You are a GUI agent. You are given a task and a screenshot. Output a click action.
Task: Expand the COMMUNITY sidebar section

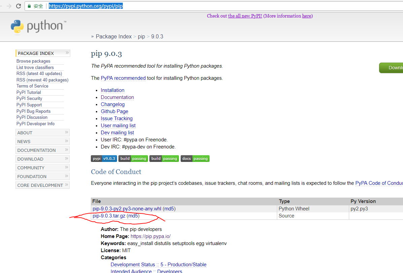point(42,168)
